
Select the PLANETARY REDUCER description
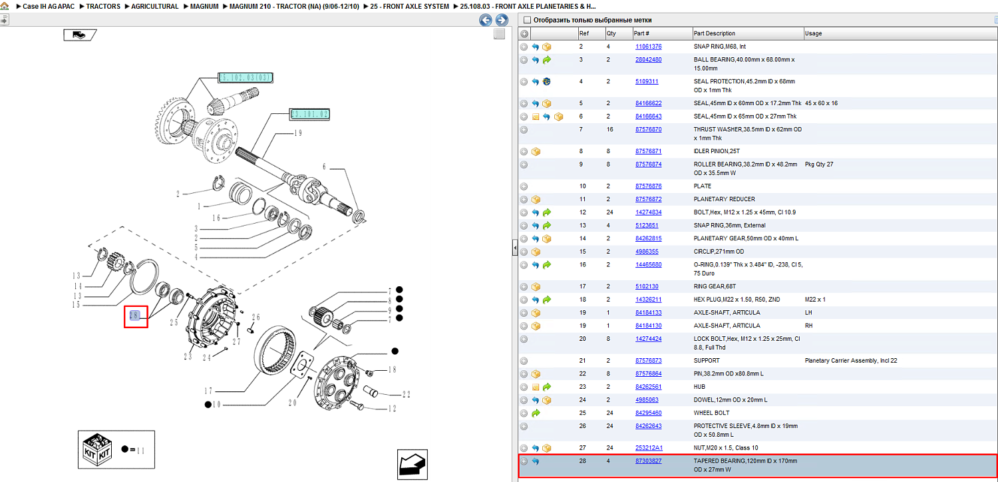coord(724,199)
